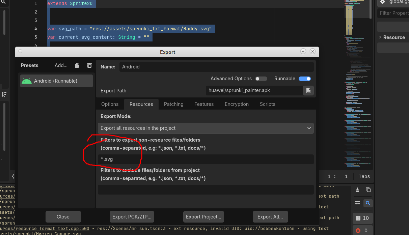This screenshot has width=409, height=235.
Task: Browse for export path with file icon
Action: click(x=308, y=90)
